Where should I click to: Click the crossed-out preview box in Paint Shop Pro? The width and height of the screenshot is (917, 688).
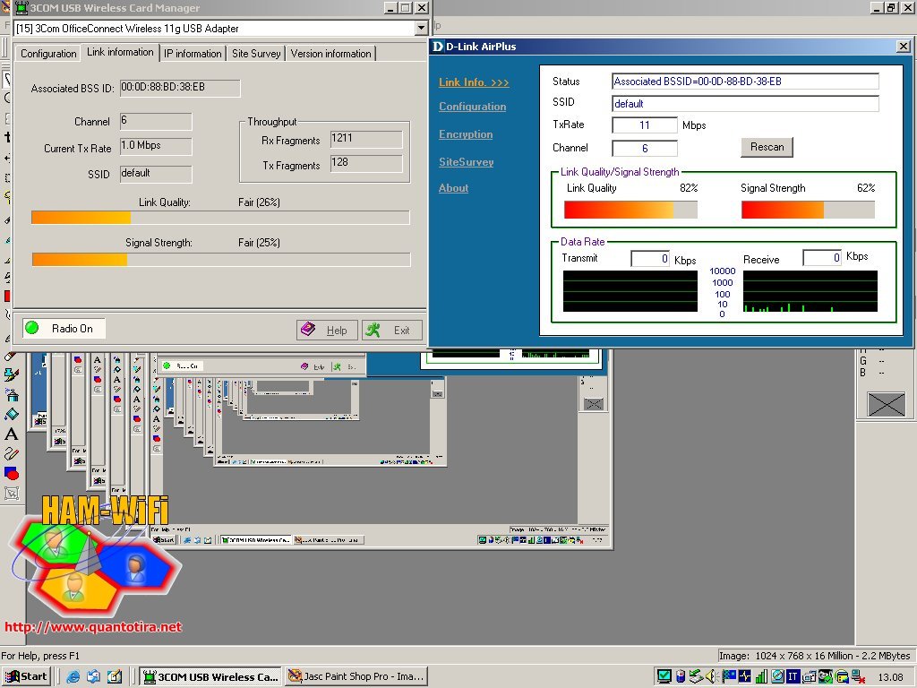point(886,404)
